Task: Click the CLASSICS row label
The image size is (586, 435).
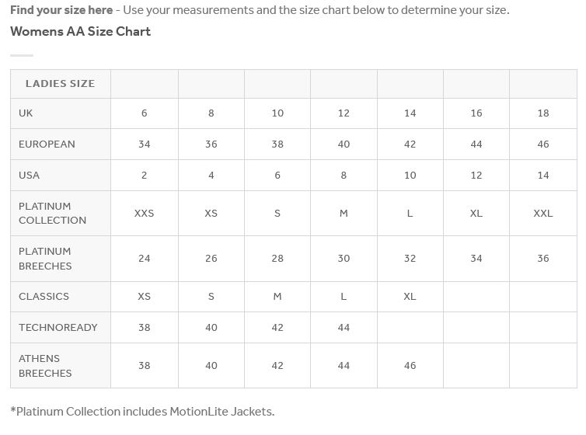Action: [60, 297]
